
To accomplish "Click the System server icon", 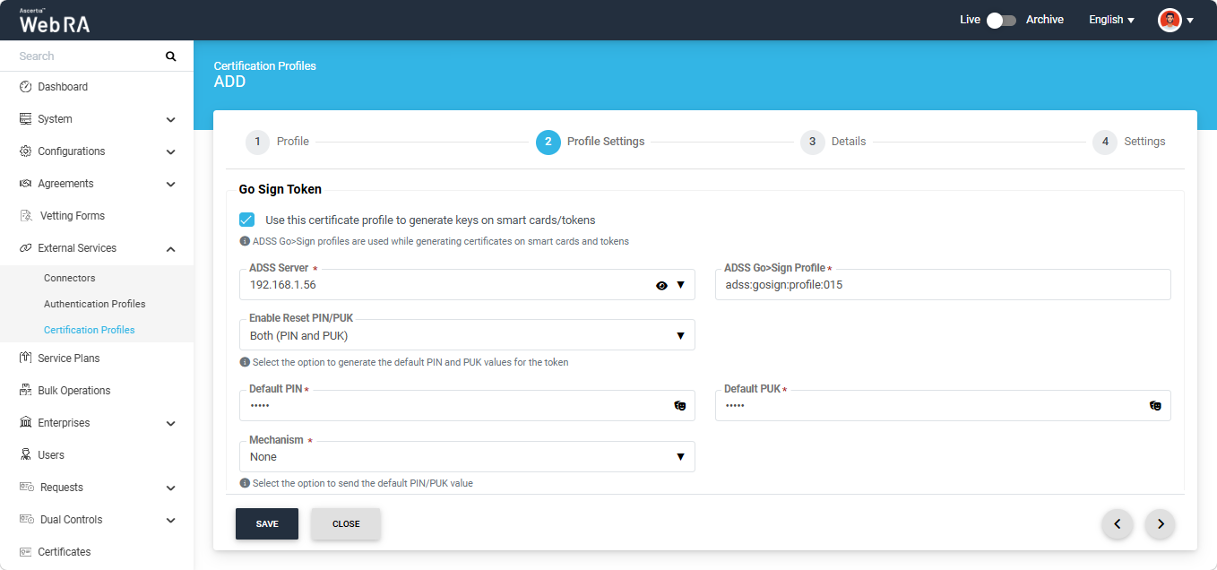I will click(x=25, y=119).
